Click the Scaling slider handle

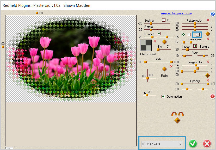[x=151, y=23]
